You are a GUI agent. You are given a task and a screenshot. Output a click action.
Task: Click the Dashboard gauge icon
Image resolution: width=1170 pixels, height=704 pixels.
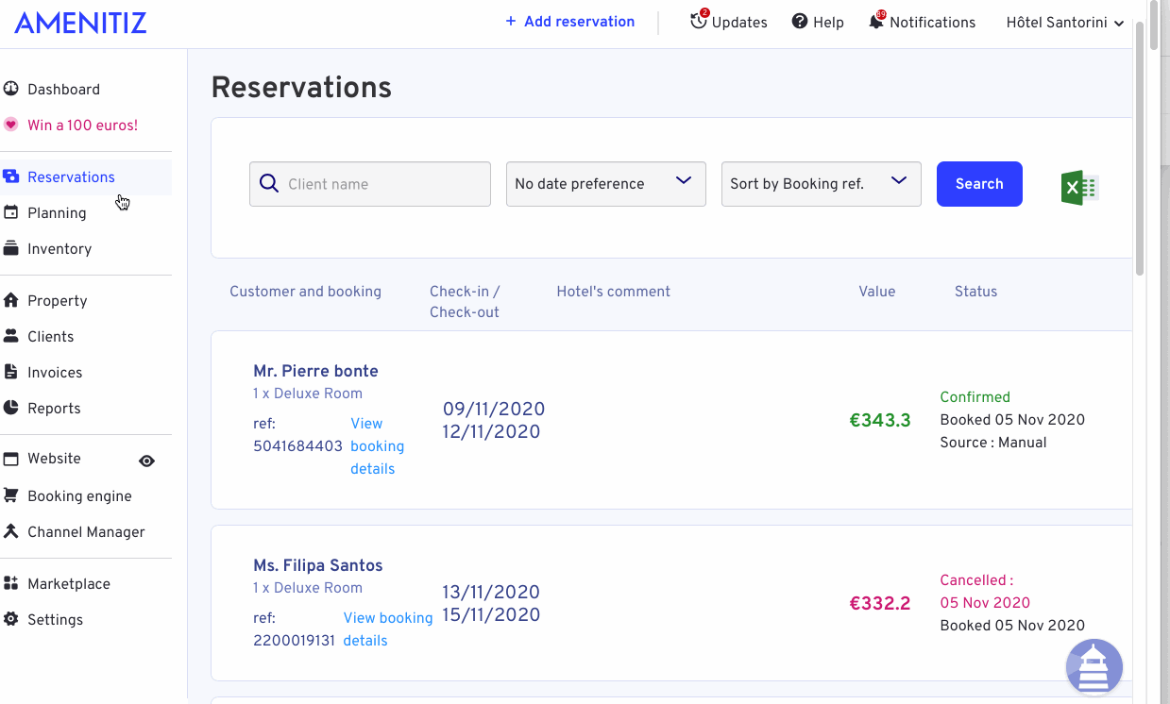[11, 90]
